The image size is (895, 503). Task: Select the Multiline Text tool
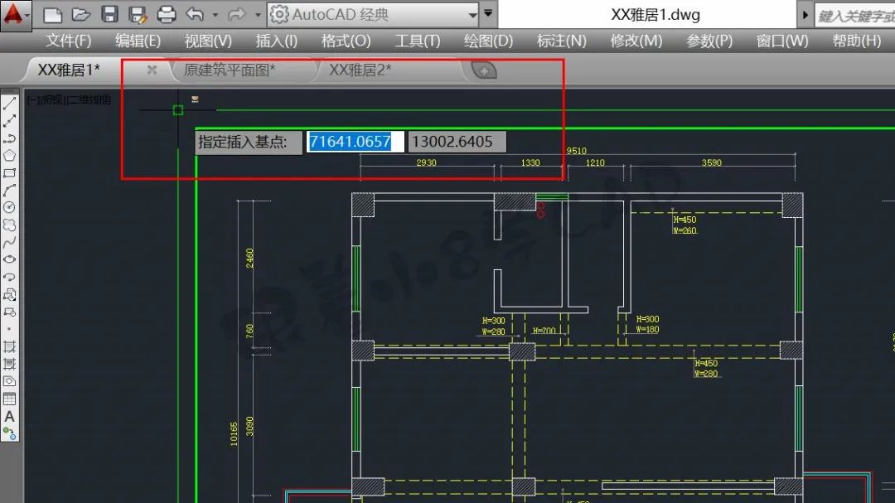[x=10, y=416]
